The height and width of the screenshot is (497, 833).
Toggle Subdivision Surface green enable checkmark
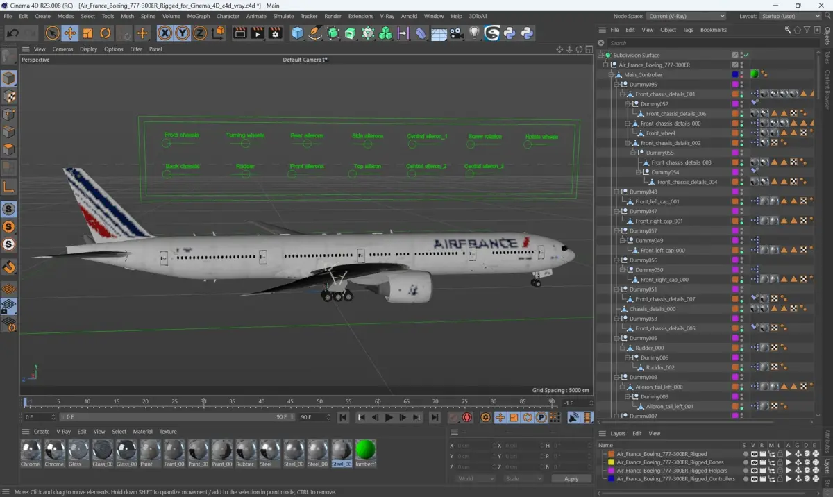(x=747, y=55)
